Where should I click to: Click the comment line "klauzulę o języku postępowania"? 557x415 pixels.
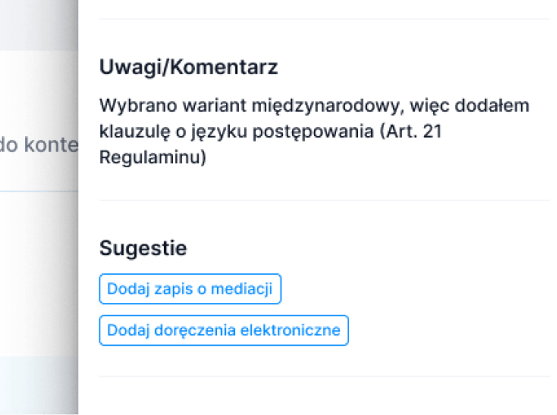270,132
